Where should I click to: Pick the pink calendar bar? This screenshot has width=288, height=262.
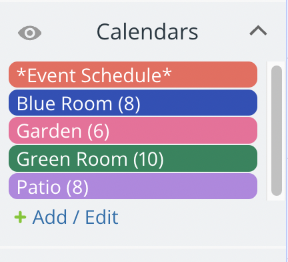133,130
